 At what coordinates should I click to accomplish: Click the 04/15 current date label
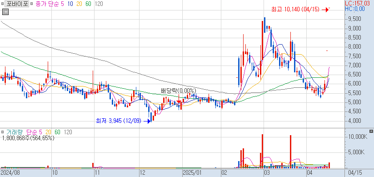pyautogui.click(x=355, y=172)
